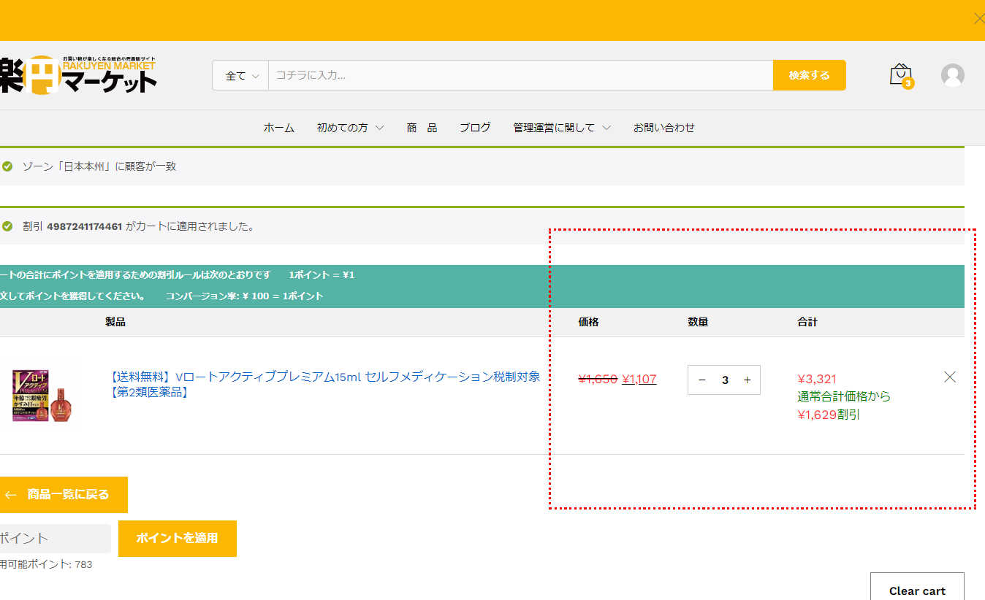This screenshot has height=600, width=985.
Task: Remove the V Rohto item from cart
Action: pyautogui.click(x=949, y=377)
